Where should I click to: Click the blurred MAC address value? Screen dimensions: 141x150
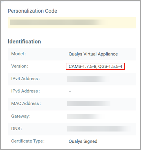89,103
